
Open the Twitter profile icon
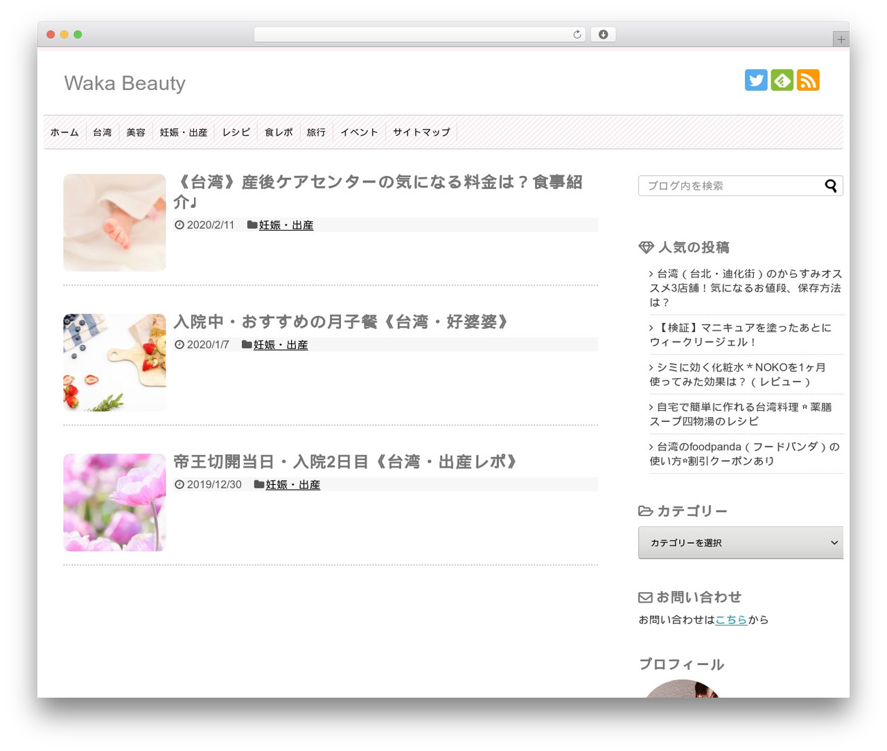(756, 80)
